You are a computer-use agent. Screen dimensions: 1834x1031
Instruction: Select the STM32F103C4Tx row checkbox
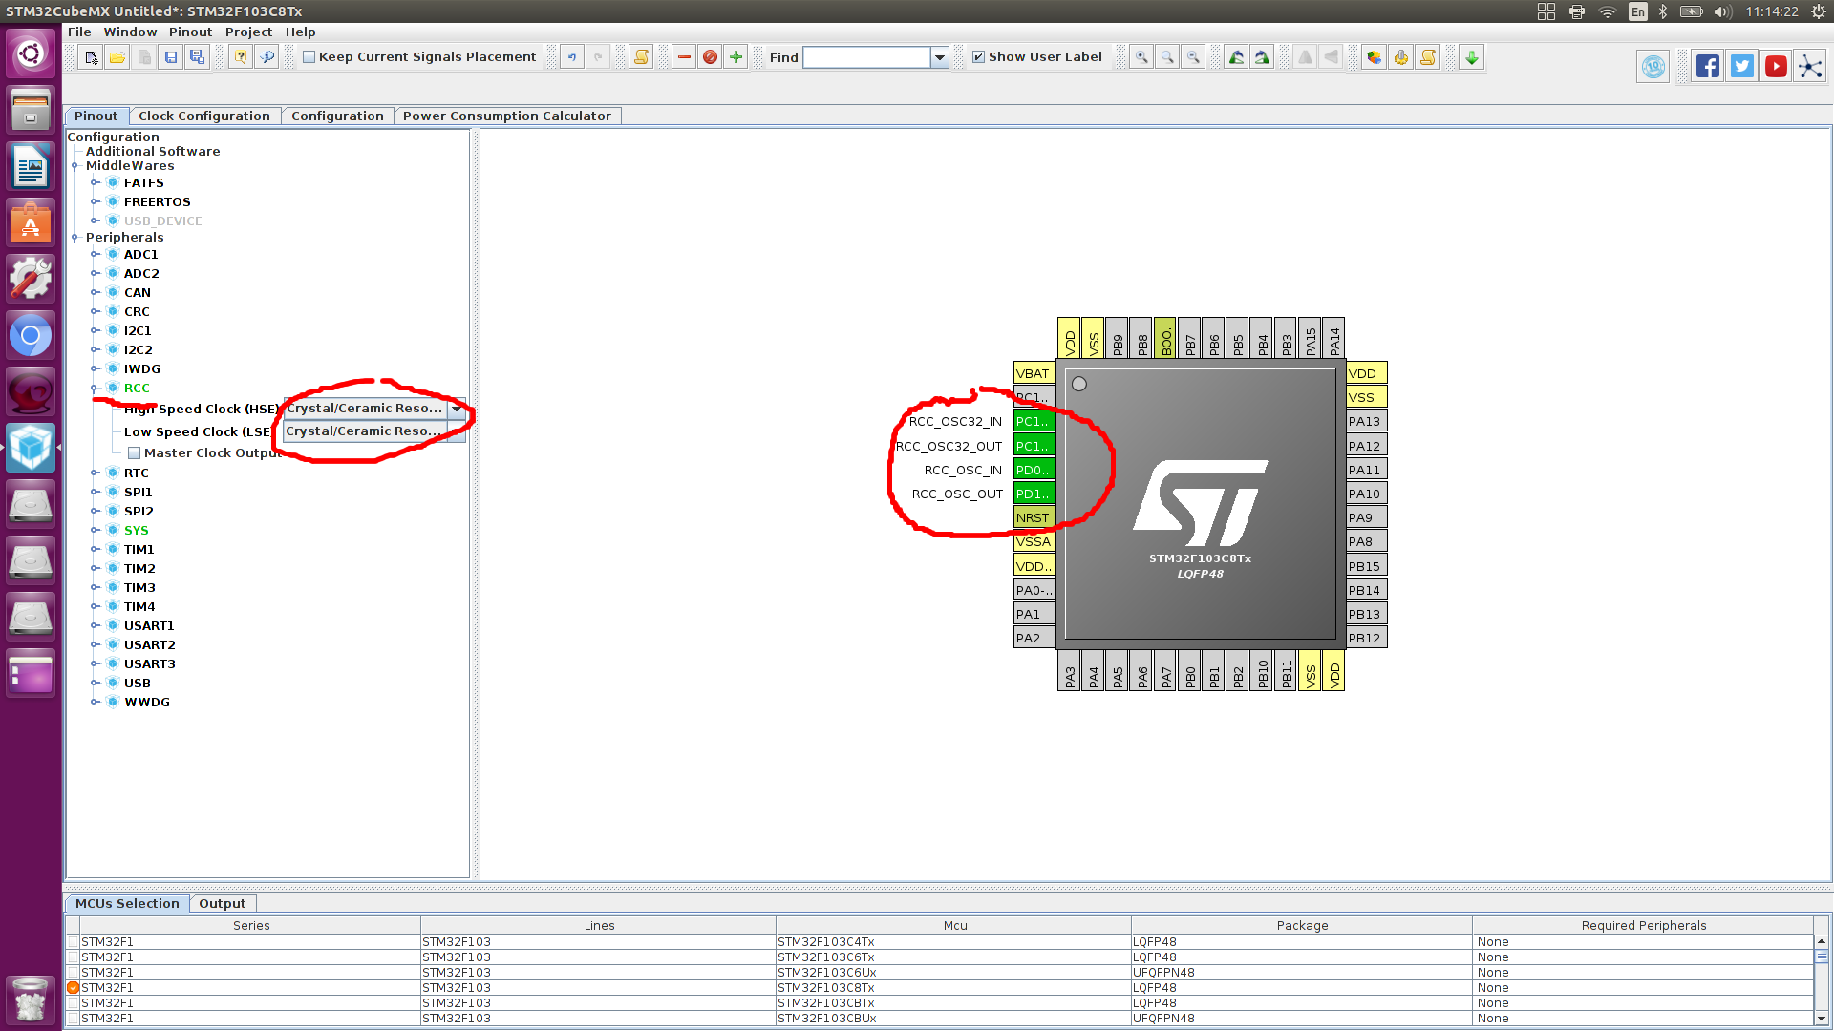73,941
